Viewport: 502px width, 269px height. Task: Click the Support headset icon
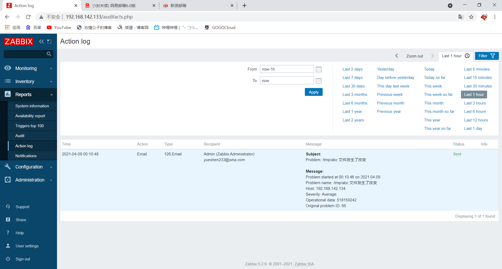pyautogui.click(x=8, y=207)
